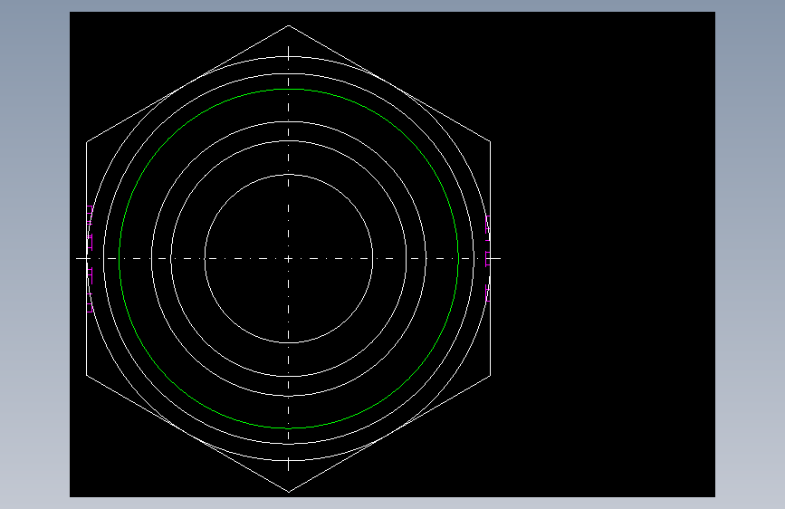Select the lower-right corner of the hexagon
Image resolution: width=785 pixels, height=509 pixels.
[490, 375]
